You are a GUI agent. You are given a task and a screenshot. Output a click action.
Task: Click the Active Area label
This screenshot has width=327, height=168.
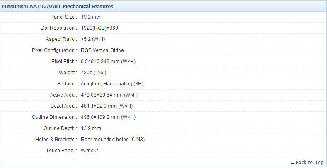(x=64, y=95)
